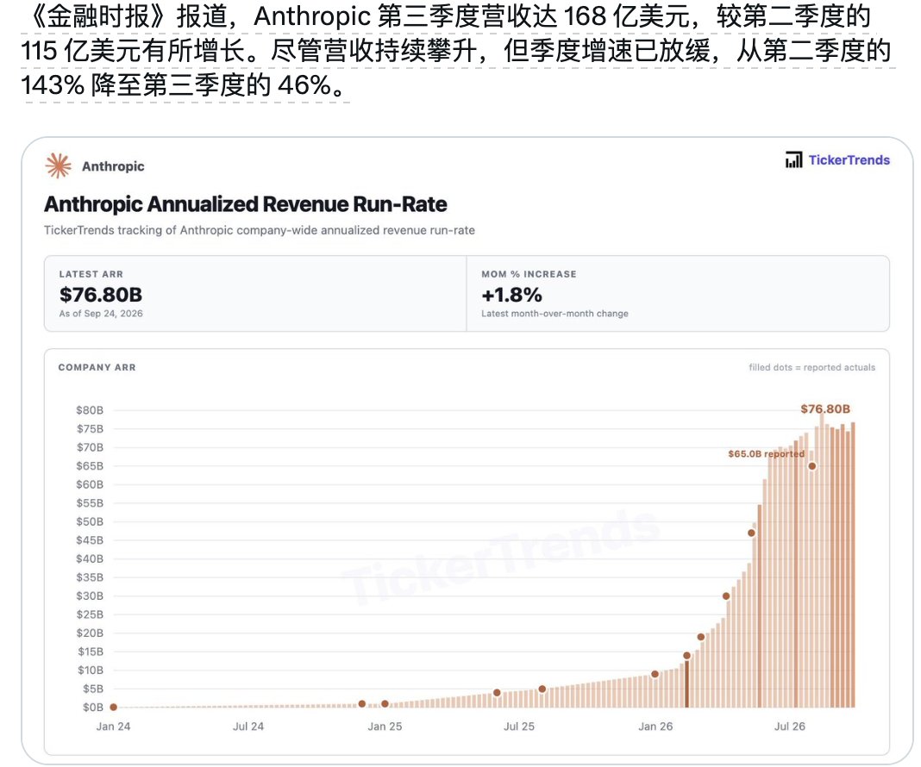Screen dimensions: 921x767
Task: Click the +1.8% month-over-month value
Action: [511, 294]
